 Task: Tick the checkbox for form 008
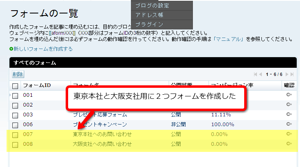coord(15,145)
